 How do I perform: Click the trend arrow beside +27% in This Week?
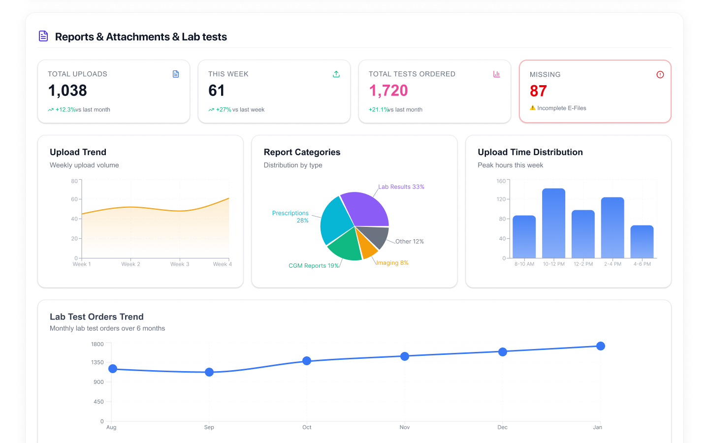tap(211, 110)
